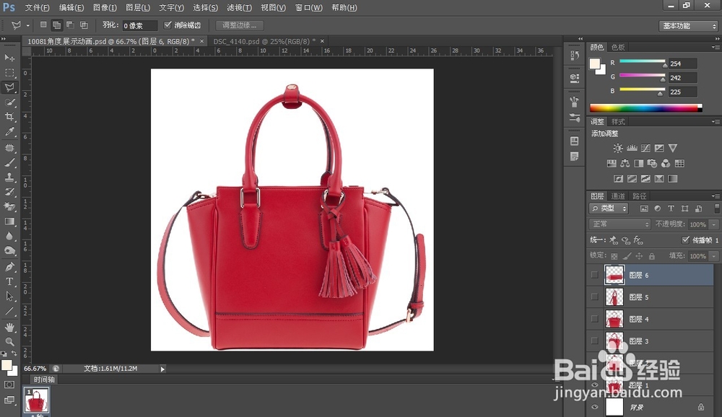Toggle Quick Mask mode icon
The width and height of the screenshot is (722, 417).
tap(9, 385)
